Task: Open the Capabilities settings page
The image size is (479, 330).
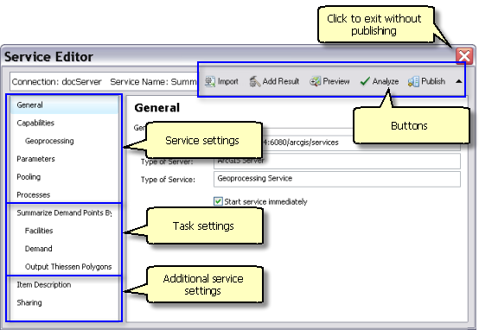Action: click(x=35, y=123)
